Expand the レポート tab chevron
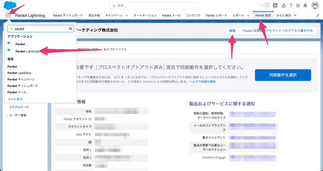Viewport: 323px width, 171px height. click(249, 15)
